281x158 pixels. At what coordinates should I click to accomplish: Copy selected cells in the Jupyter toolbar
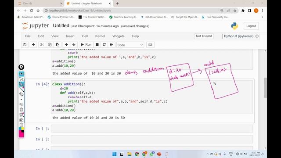tap(50, 45)
